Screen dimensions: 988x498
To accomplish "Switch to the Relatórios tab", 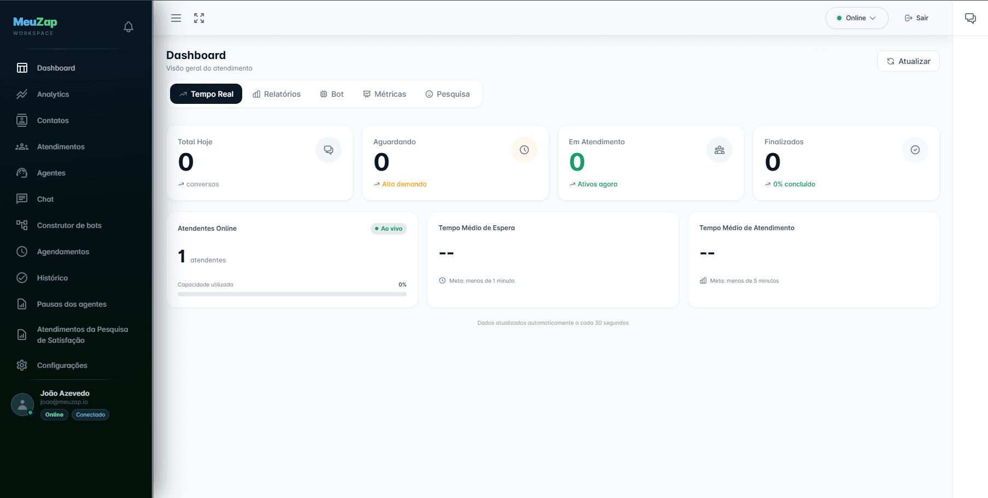I will [277, 93].
